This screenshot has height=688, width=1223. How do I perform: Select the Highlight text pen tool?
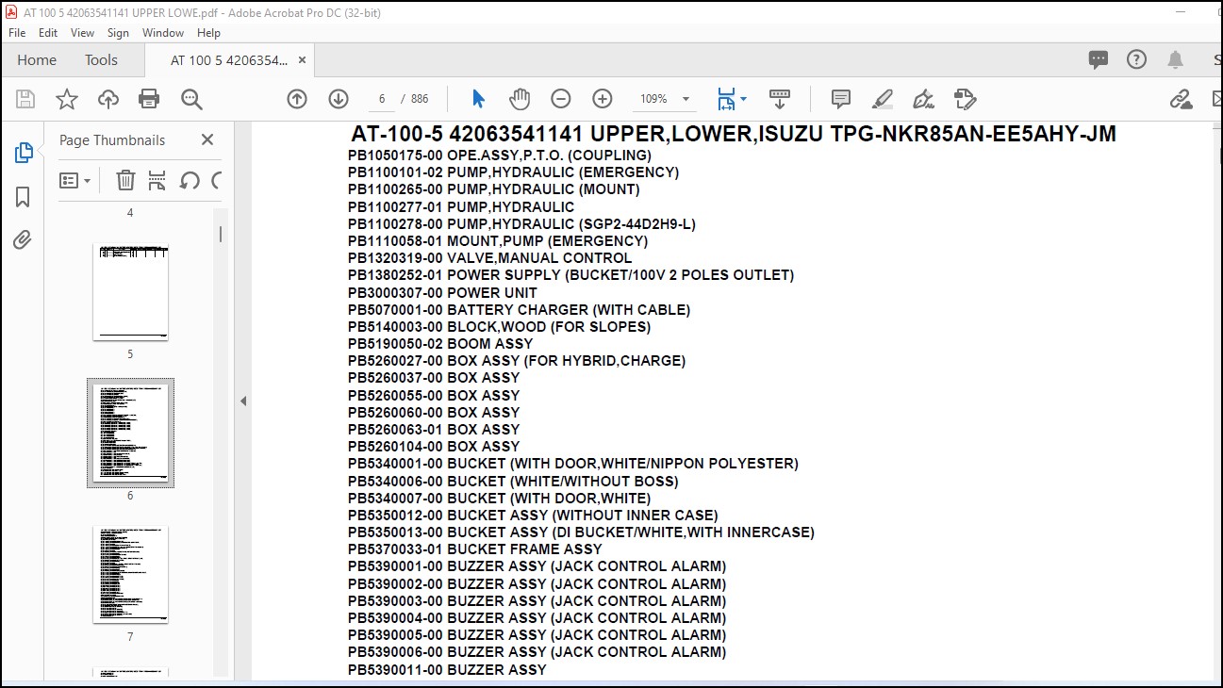pyautogui.click(x=883, y=99)
